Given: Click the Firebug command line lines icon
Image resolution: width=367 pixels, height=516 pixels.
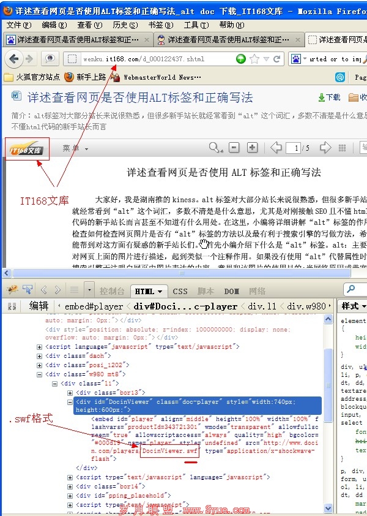Looking at the screenshot, I should point(74,290).
